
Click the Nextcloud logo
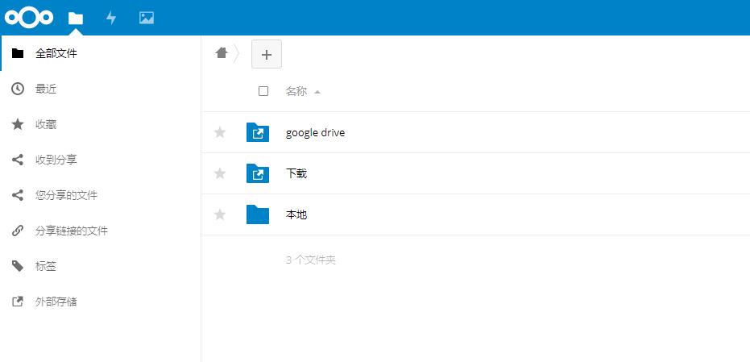[x=29, y=18]
